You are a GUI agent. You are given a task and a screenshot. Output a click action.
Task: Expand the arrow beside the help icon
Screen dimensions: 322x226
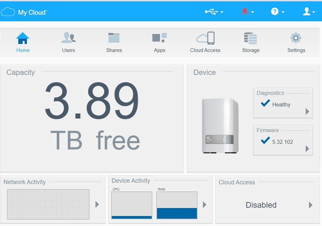tap(283, 12)
